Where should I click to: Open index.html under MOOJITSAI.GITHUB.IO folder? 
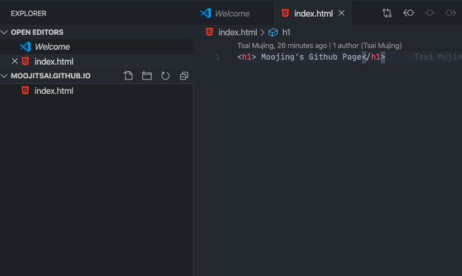[97, 91]
